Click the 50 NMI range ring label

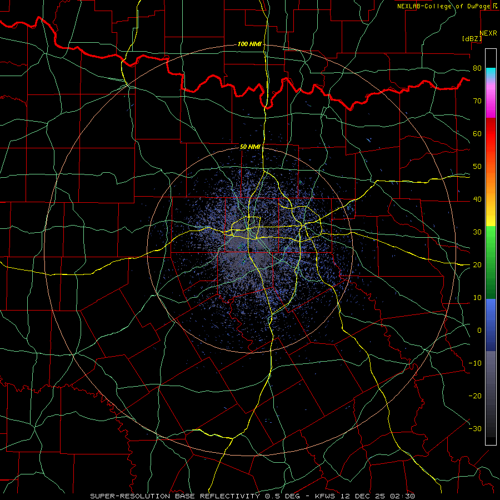tap(250, 147)
